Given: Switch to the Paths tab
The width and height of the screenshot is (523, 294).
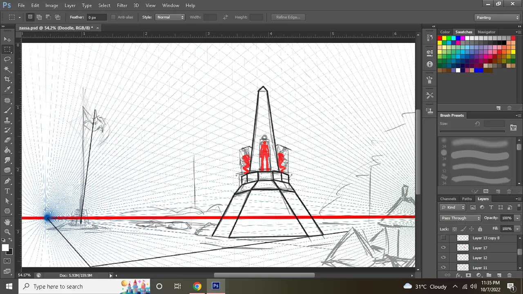Looking at the screenshot, I should 467,199.
